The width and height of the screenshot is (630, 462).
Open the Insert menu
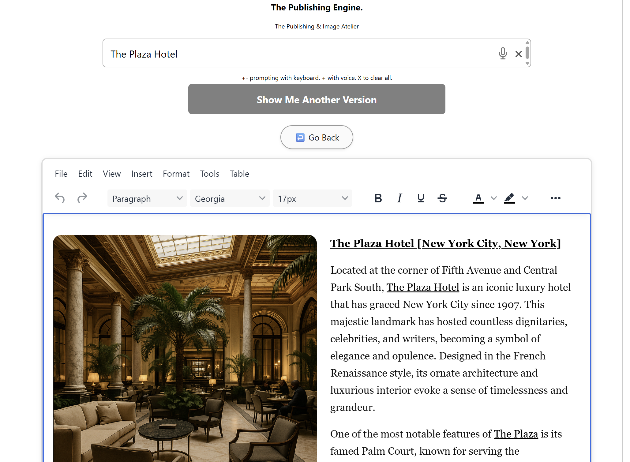(x=142, y=174)
